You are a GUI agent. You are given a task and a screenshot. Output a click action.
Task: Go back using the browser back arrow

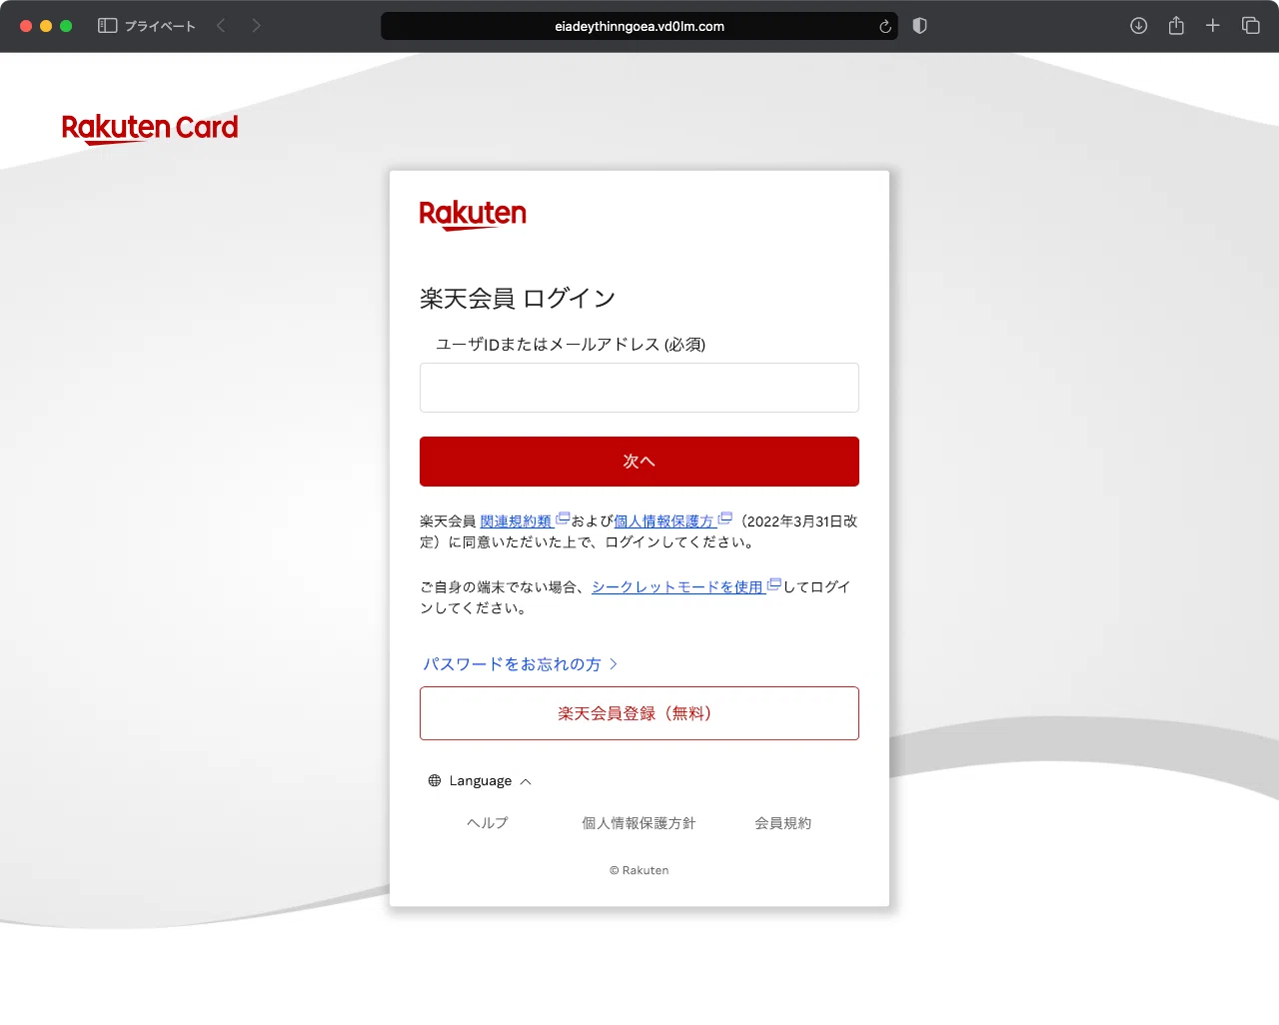click(x=221, y=26)
